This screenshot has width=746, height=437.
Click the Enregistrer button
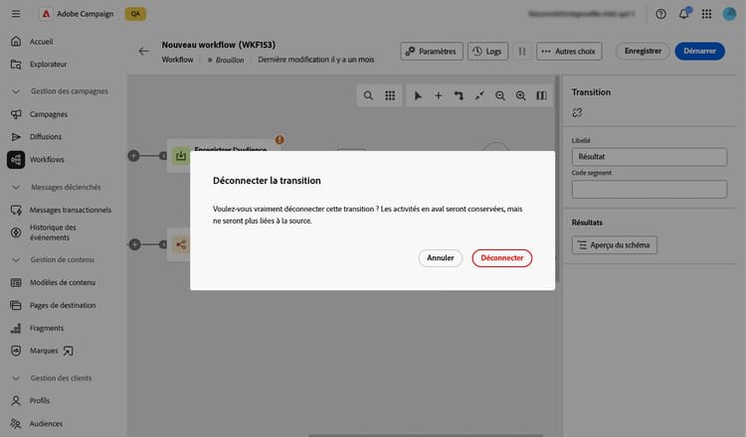(643, 51)
